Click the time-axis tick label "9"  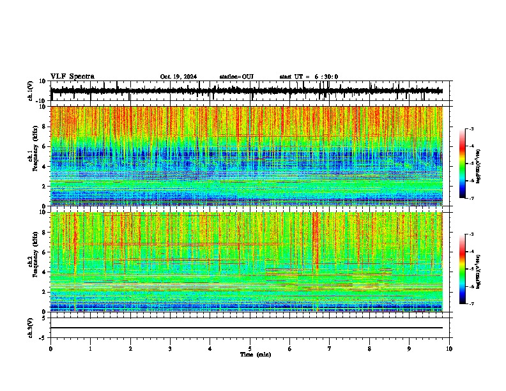(409, 349)
